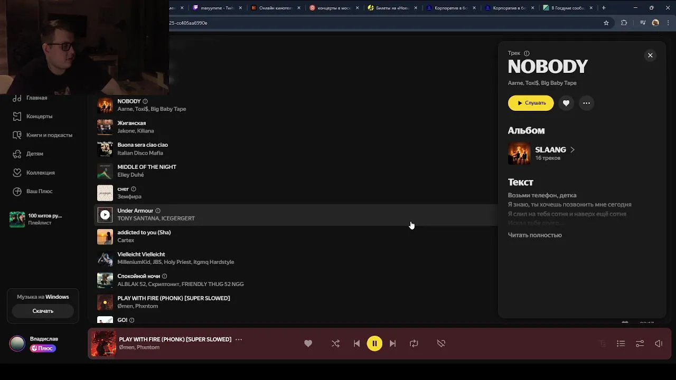
Task: Click the Плюс subscription badge
Action: [x=43, y=348]
